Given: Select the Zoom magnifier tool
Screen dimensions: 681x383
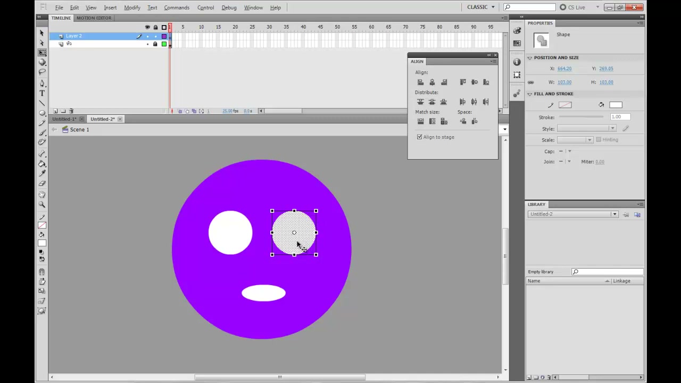Looking at the screenshot, I should pos(42,205).
